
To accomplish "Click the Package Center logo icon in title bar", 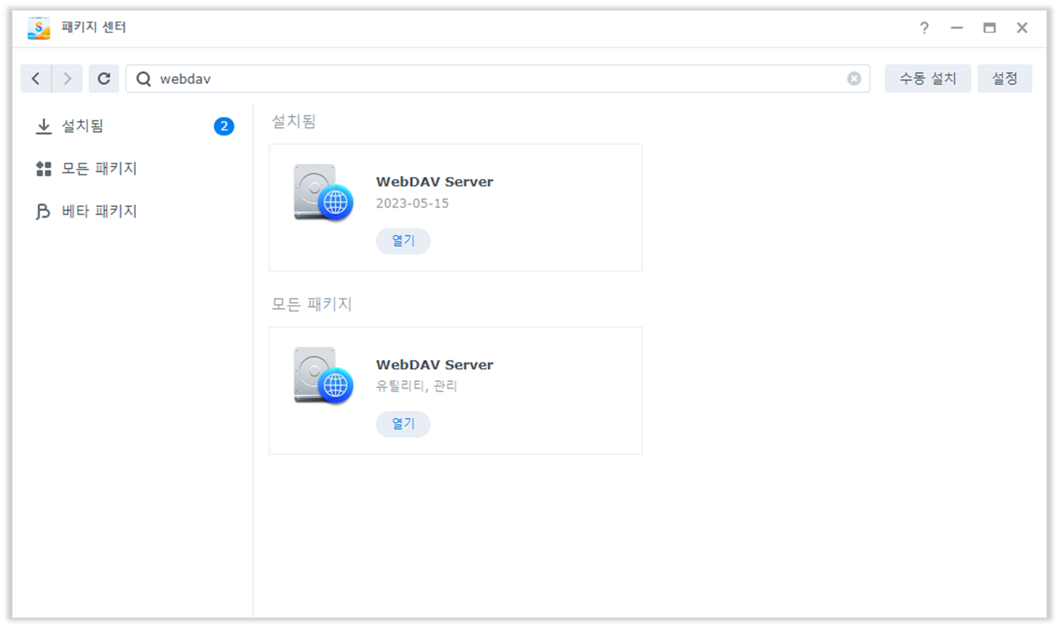I will coord(39,28).
